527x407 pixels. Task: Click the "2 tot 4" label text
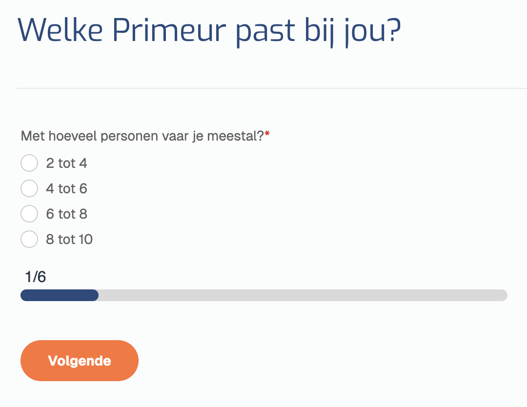tap(66, 163)
